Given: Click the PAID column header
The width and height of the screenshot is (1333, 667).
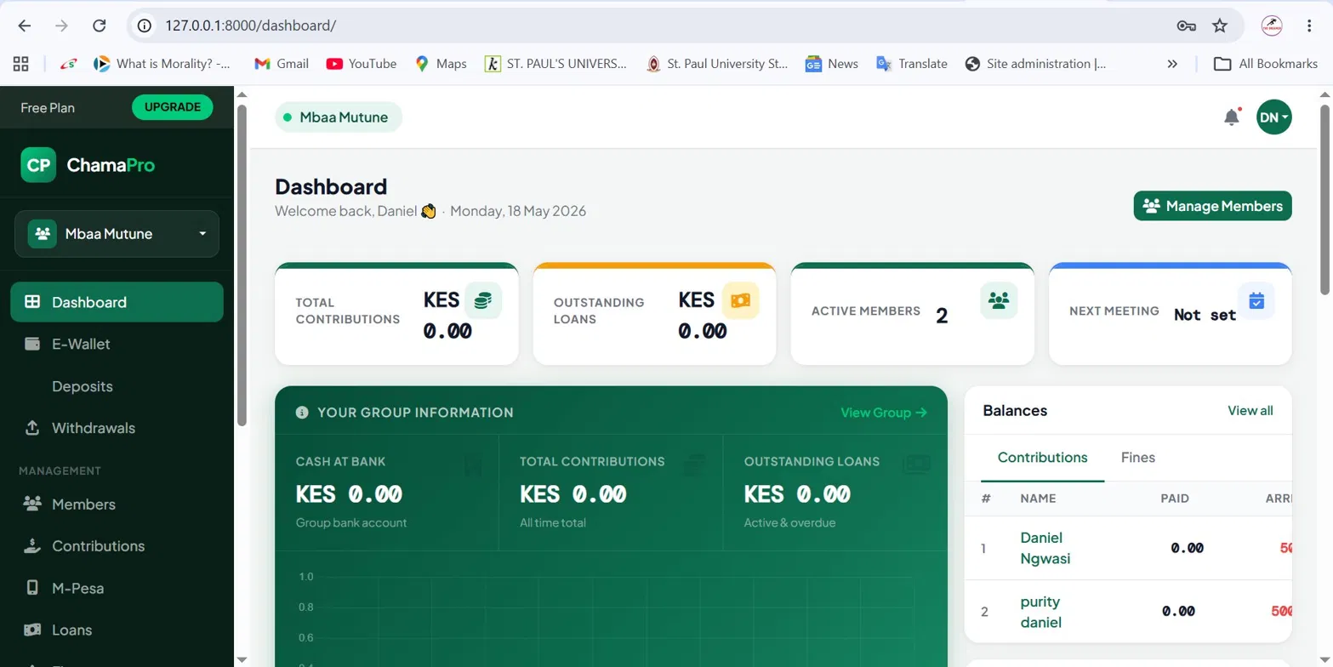Looking at the screenshot, I should [x=1174, y=499].
